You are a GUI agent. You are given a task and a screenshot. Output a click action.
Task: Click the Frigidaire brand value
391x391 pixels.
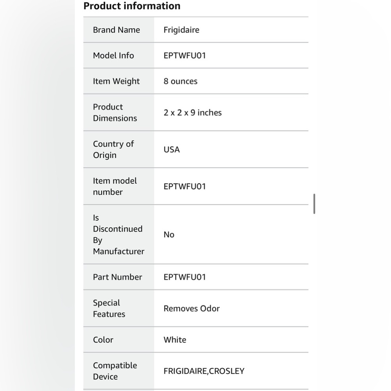[x=181, y=30]
